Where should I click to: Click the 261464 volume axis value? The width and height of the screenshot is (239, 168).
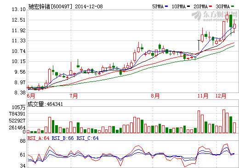click(17, 127)
